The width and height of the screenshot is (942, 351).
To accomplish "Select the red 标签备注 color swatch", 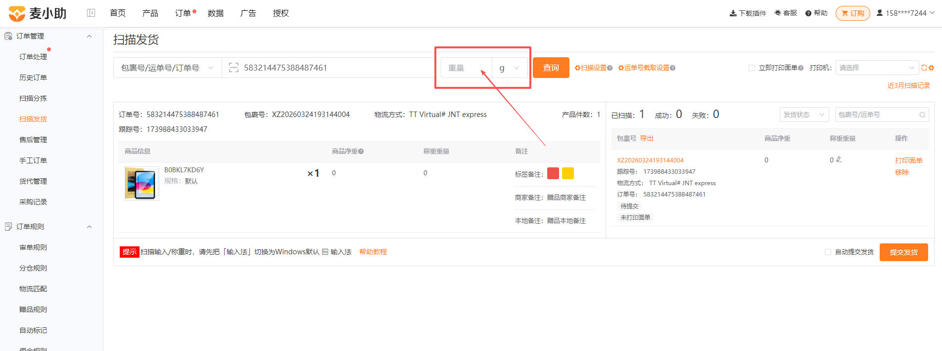I will (x=553, y=173).
